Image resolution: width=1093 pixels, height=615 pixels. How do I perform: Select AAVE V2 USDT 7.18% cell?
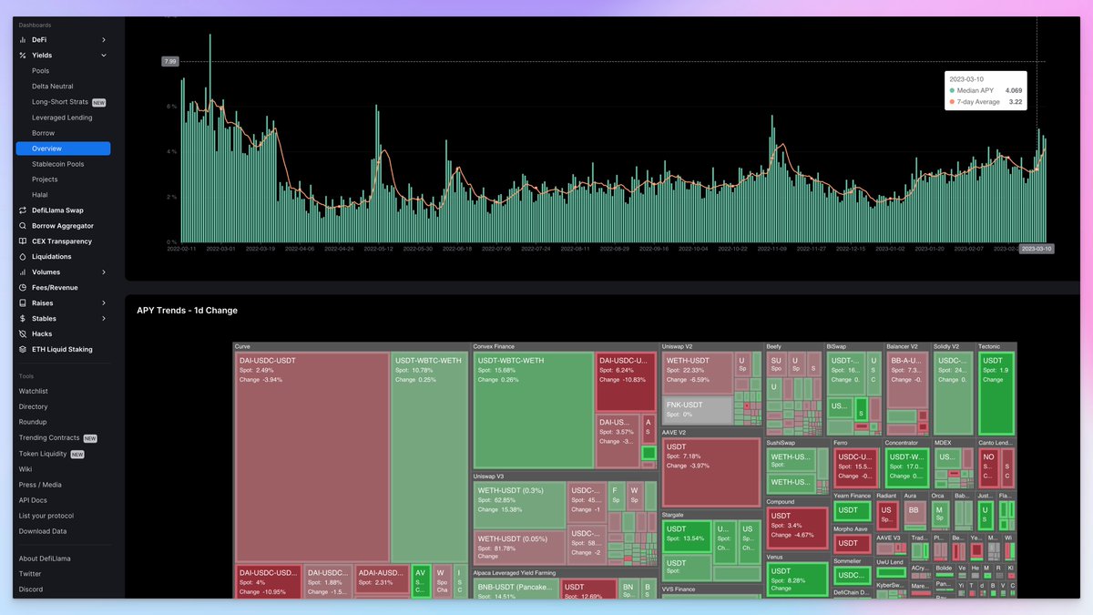(x=711, y=473)
